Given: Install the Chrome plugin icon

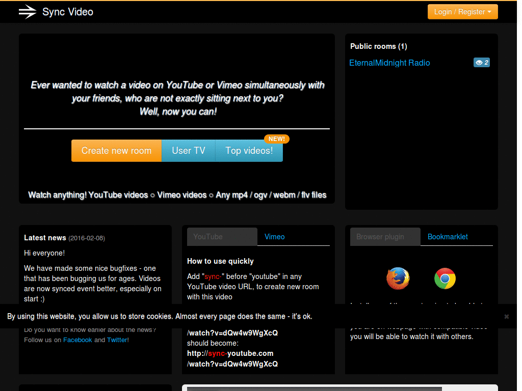Looking at the screenshot, I should pyautogui.click(x=445, y=278).
